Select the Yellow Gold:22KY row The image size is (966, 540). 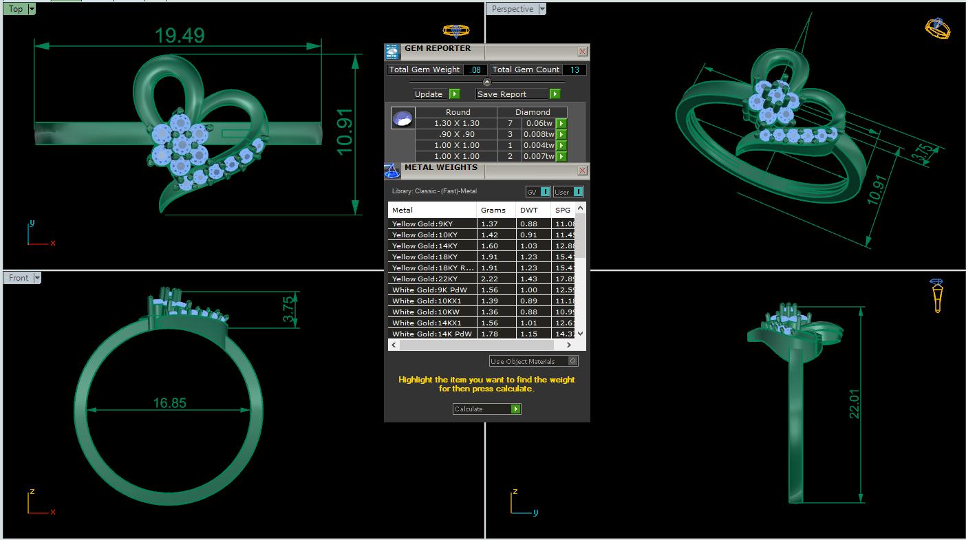click(482, 279)
